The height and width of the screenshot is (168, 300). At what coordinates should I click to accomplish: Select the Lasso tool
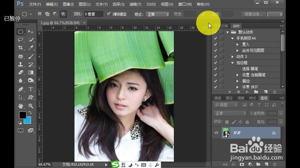coord(21,39)
